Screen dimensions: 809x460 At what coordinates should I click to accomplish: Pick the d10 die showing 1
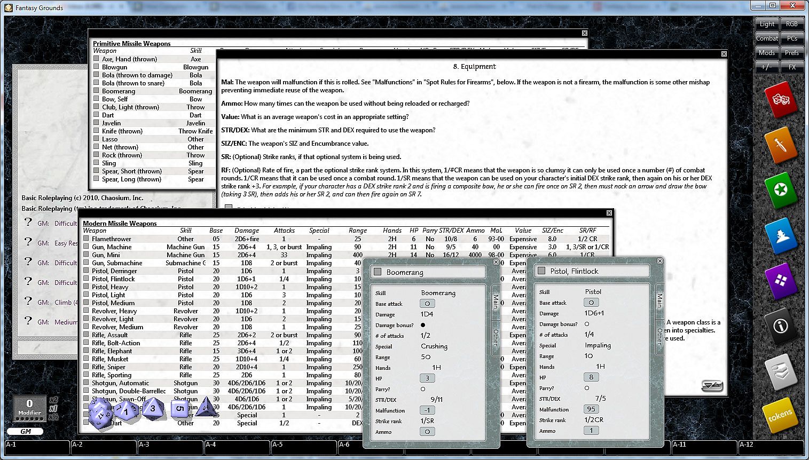(127, 411)
